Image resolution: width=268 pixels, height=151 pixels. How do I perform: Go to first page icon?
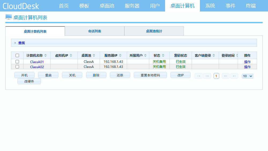click(x=199, y=76)
